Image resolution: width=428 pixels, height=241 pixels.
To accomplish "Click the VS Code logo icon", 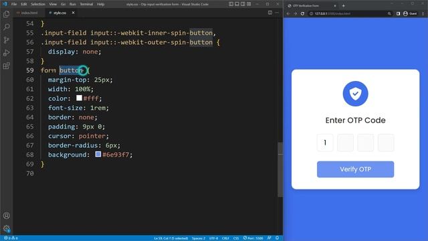I will coord(5,4).
